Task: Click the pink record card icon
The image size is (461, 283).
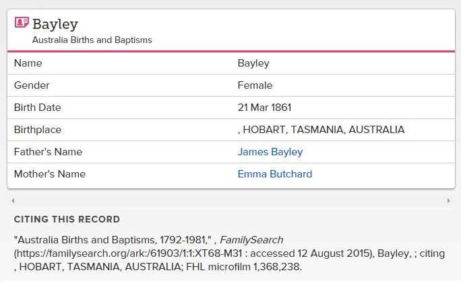Action: click(22, 22)
